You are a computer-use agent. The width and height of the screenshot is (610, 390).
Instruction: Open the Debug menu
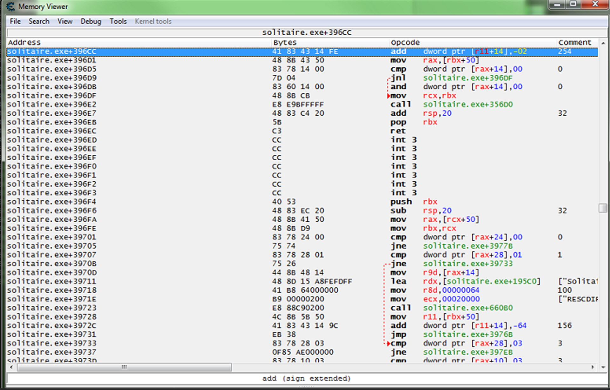91,21
